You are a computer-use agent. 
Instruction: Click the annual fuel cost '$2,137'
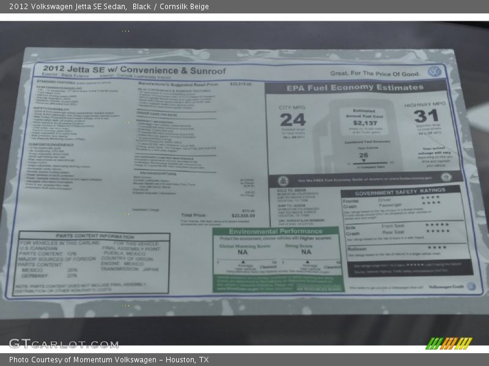pos(365,123)
